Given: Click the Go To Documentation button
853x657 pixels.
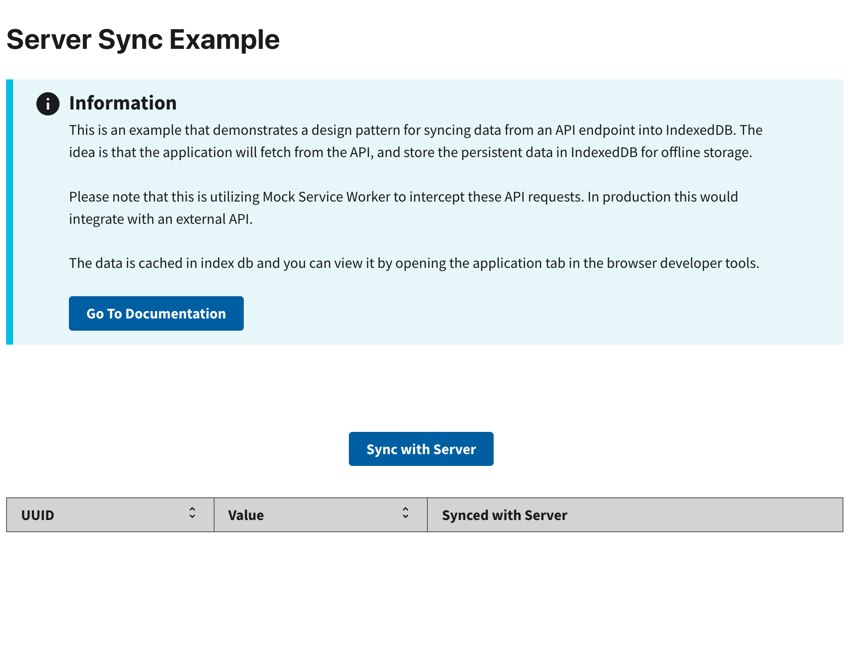Looking at the screenshot, I should coord(156,313).
